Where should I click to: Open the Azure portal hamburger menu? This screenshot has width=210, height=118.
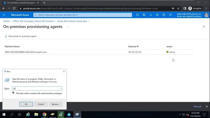click(x=4, y=15)
